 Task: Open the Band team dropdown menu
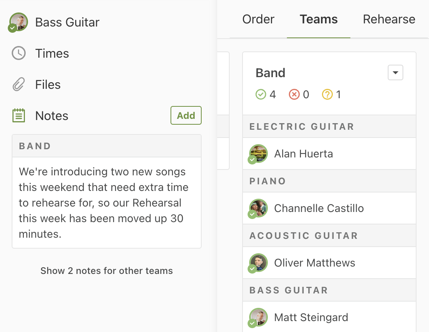[395, 73]
